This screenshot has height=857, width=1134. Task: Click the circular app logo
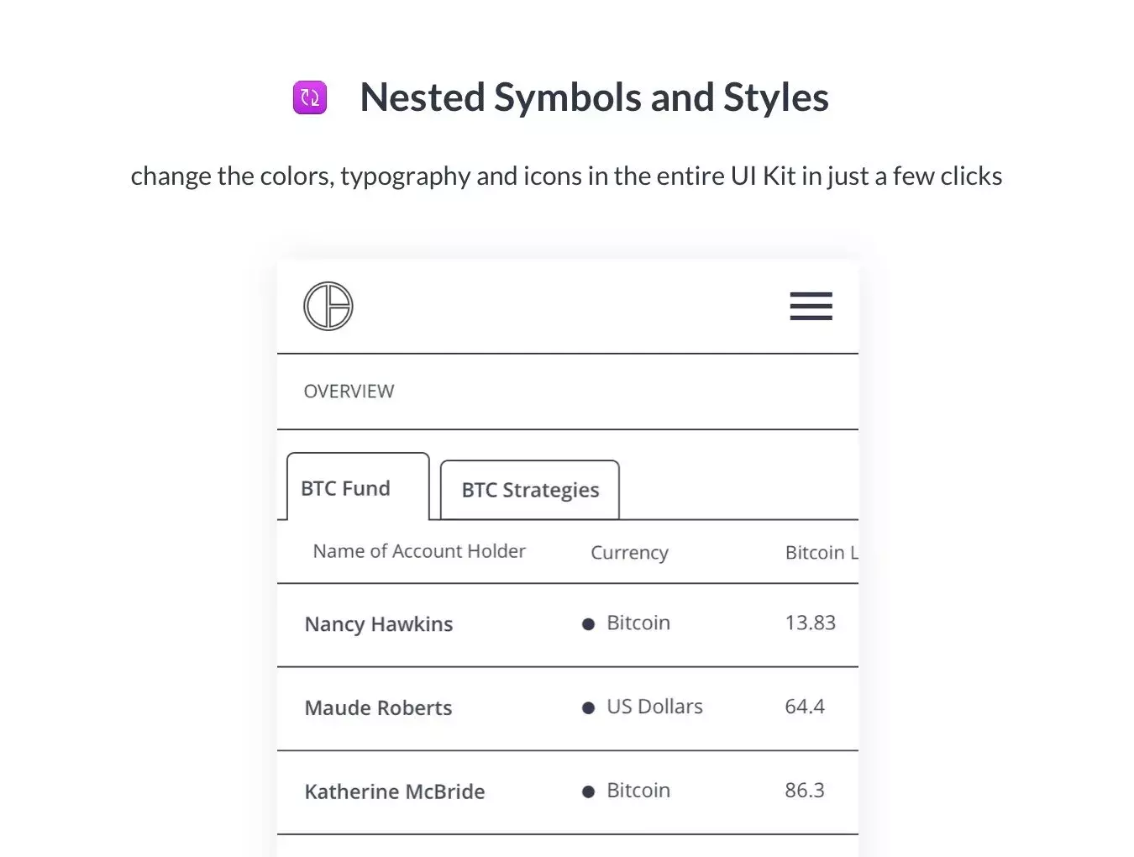pos(328,306)
